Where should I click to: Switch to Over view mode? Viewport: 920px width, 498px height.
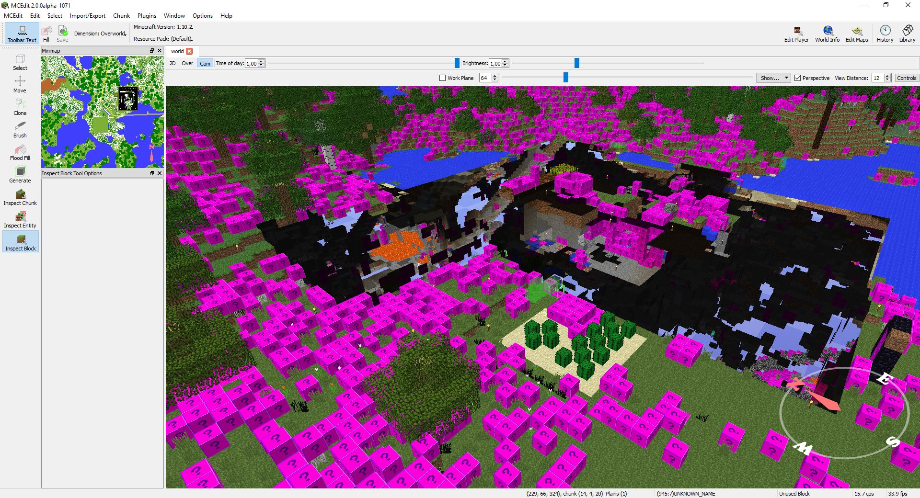tap(187, 63)
